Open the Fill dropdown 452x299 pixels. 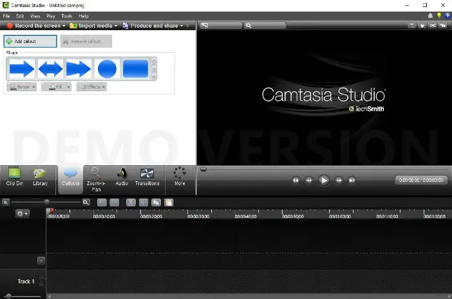[x=57, y=87]
